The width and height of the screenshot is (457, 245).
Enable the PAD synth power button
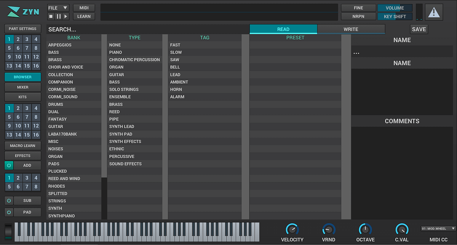coord(9,212)
